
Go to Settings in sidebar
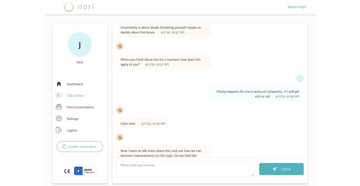pos(73,119)
